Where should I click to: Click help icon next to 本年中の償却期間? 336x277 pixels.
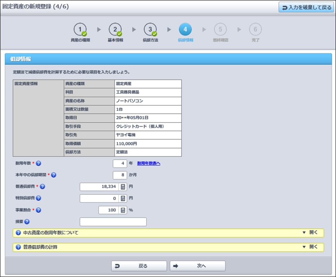tap(53, 175)
